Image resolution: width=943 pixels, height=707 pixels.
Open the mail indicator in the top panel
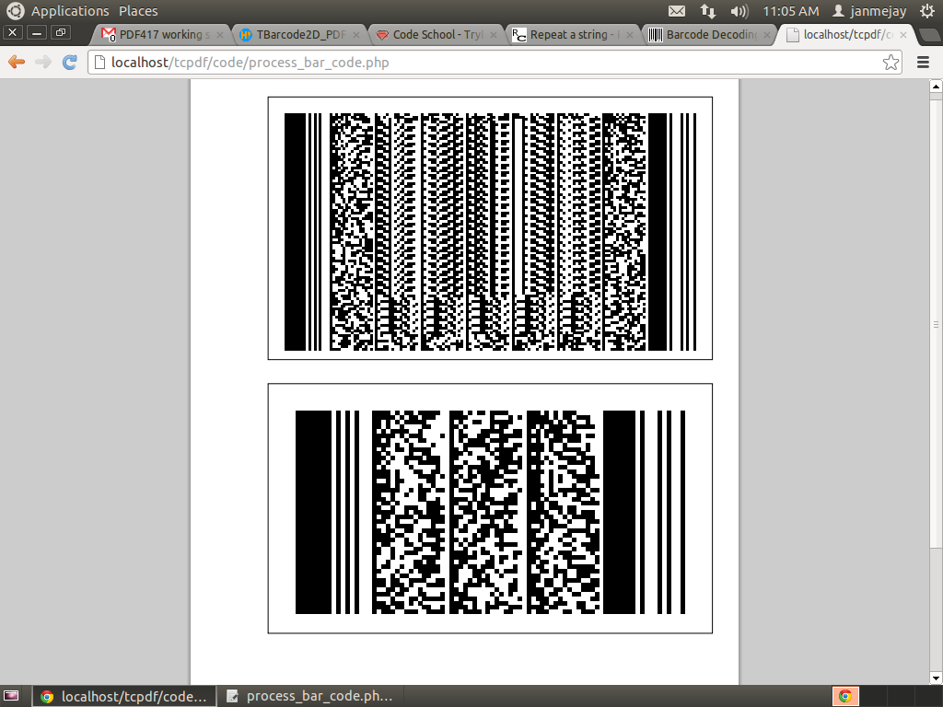(677, 11)
